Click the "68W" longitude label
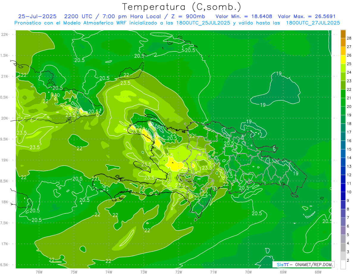 tap(318, 272)
